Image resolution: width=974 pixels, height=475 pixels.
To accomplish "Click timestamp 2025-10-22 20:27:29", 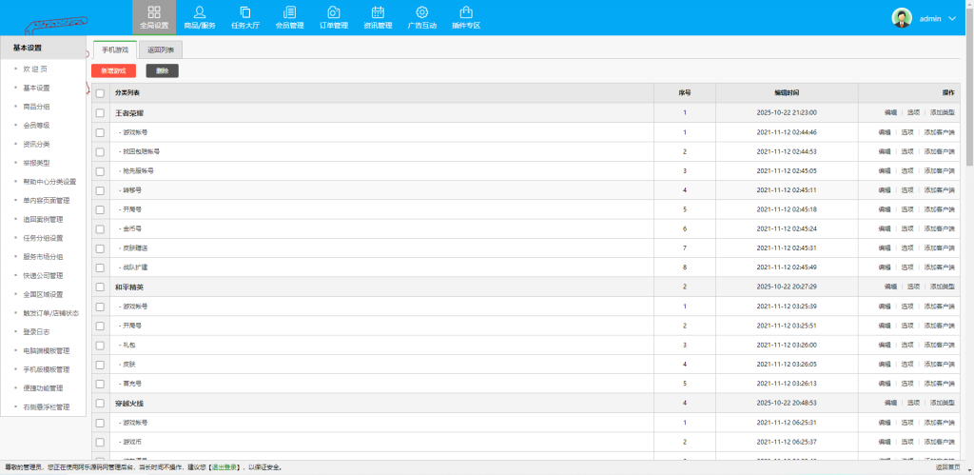I will tap(787, 287).
